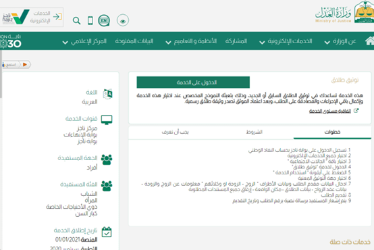The height and width of the screenshot is (250, 374).
Task: Expand the الأنظمة و التعاميم menu
Action: coord(191,41)
